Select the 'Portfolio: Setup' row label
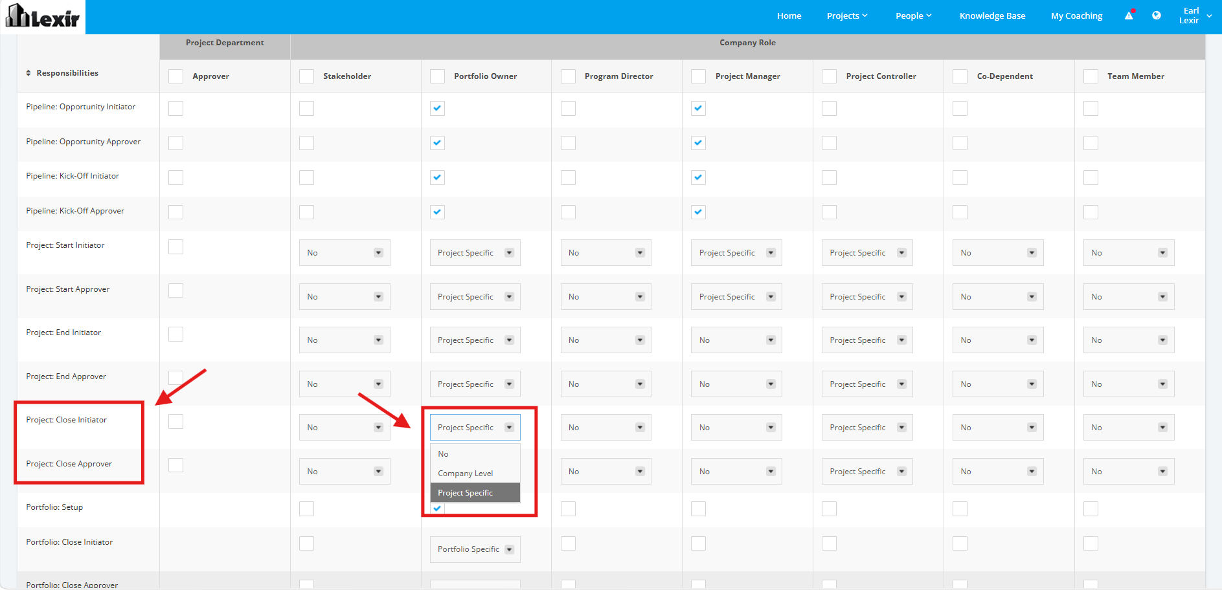The image size is (1222, 590). 54,507
